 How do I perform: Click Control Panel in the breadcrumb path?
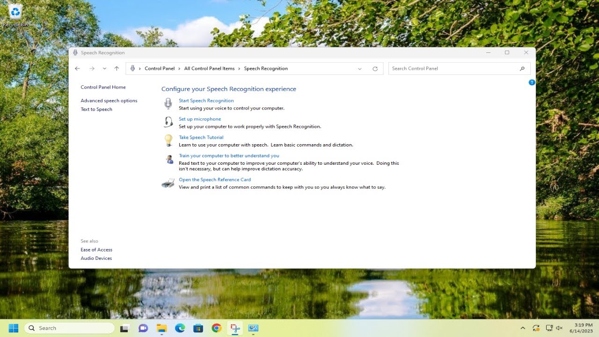click(160, 69)
